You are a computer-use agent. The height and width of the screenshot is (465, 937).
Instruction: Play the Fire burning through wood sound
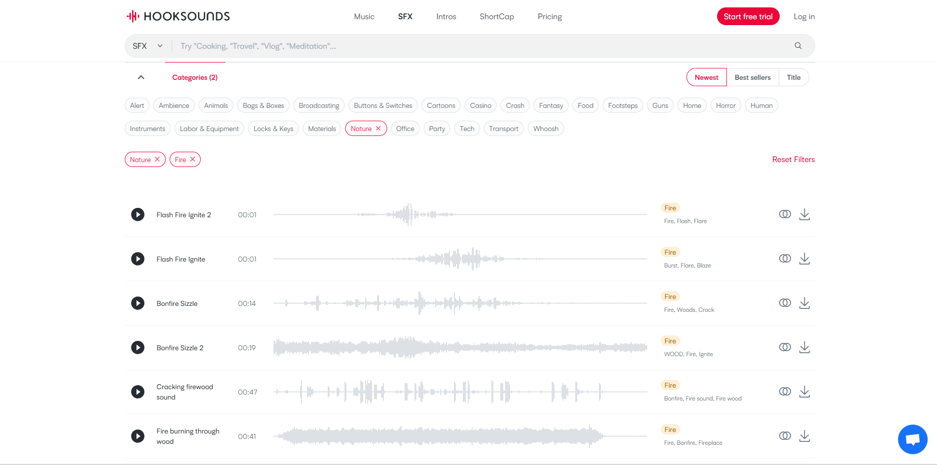pos(138,436)
